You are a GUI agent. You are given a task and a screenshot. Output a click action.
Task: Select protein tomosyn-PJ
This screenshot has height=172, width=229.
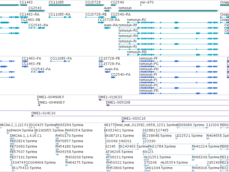178,83
